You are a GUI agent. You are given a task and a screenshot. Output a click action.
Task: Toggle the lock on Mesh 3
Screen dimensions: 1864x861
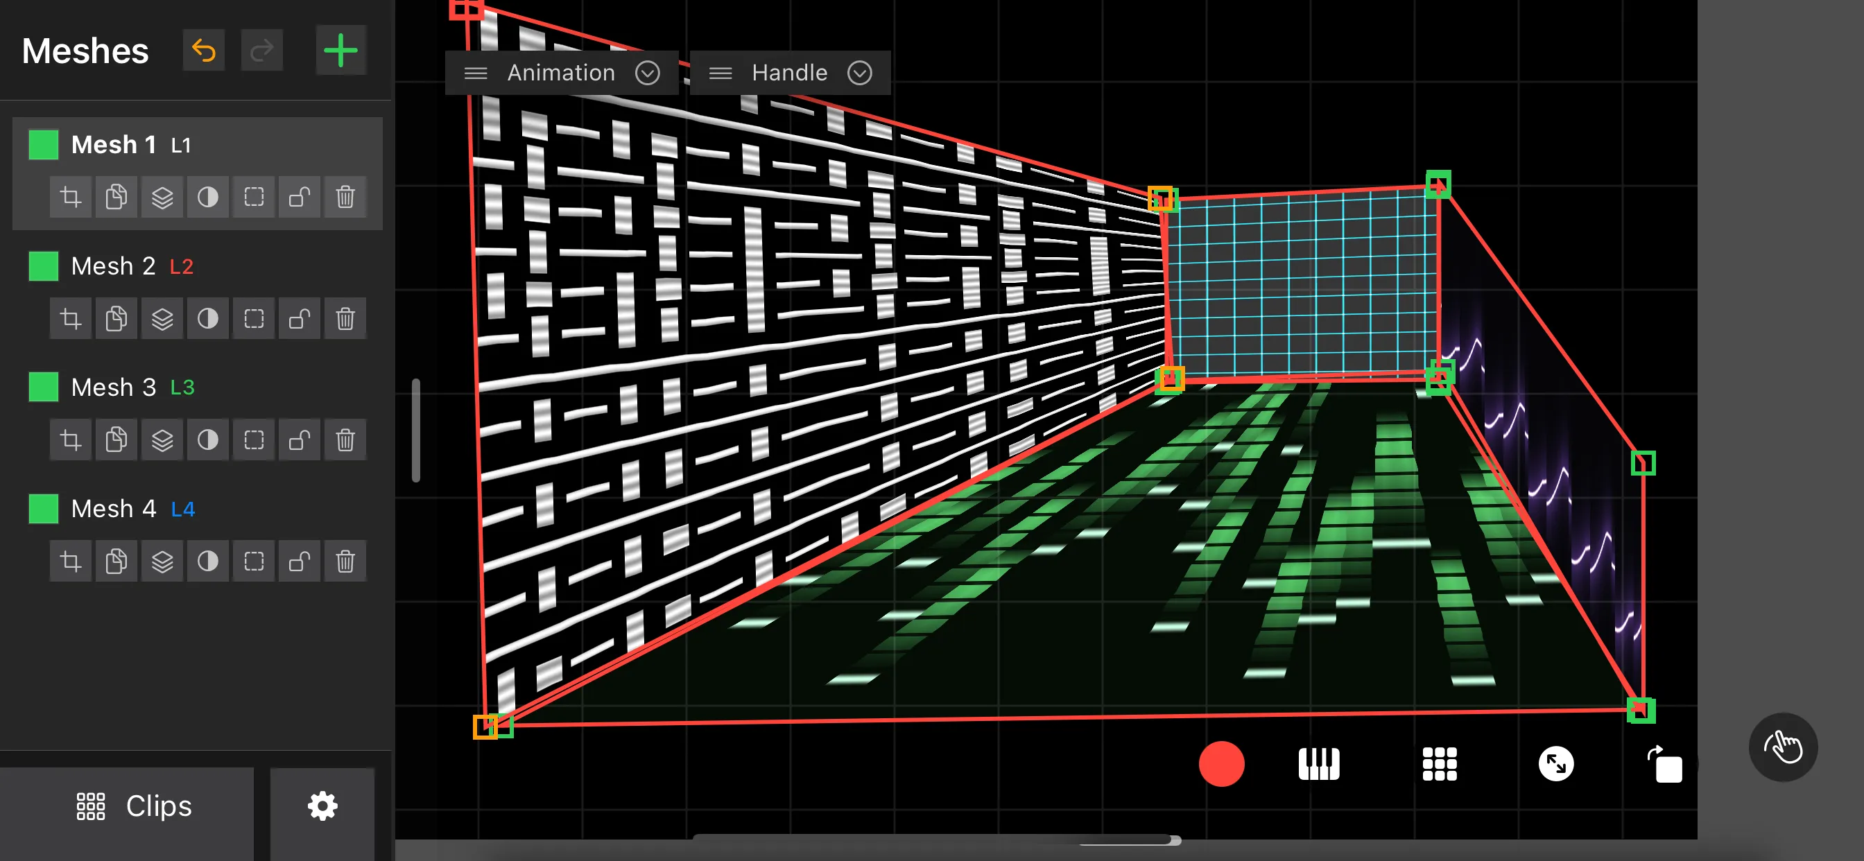(x=300, y=440)
